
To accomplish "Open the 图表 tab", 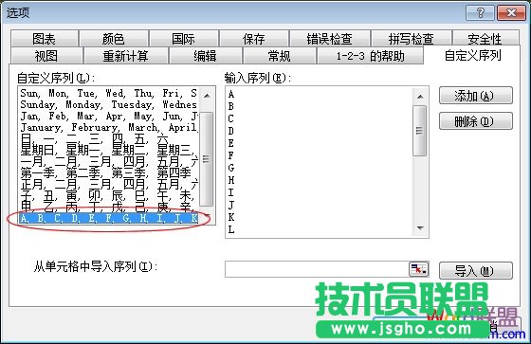I will [45, 38].
